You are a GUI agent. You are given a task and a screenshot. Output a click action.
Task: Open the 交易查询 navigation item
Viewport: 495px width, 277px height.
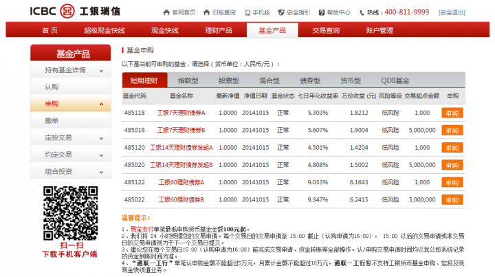point(326,30)
